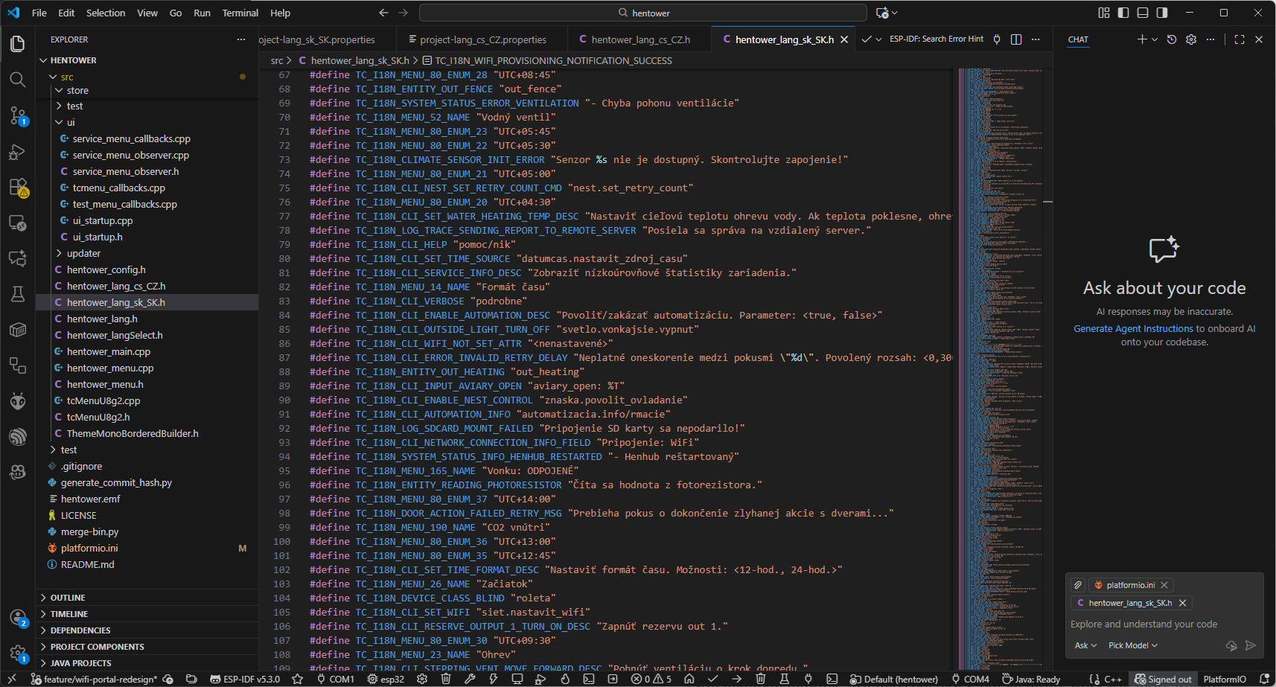The width and height of the screenshot is (1276, 687).
Task: Toggle primary side bar layout button
Action: coord(1123,13)
